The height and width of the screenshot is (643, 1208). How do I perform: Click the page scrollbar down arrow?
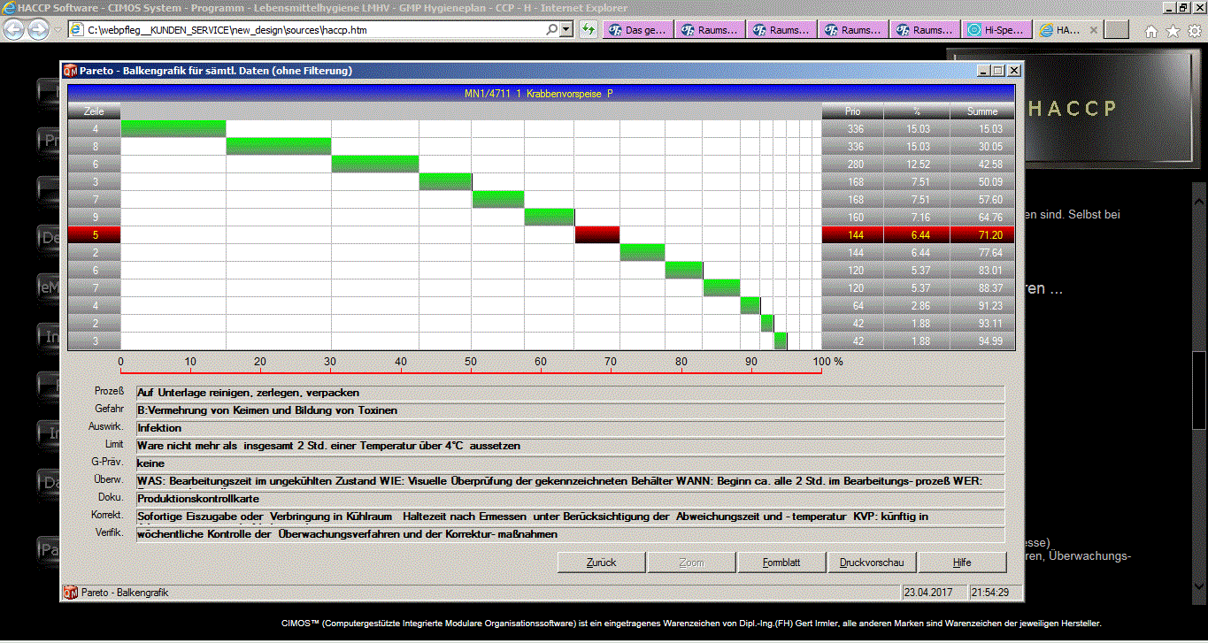point(1198,585)
